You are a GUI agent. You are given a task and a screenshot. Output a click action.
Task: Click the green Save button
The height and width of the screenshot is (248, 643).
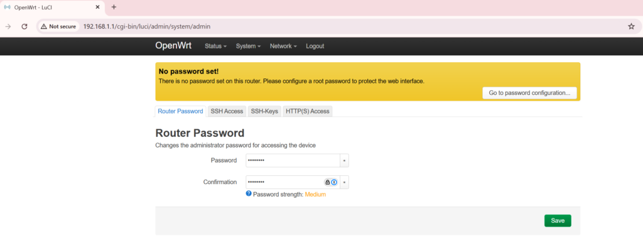pos(558,220)
